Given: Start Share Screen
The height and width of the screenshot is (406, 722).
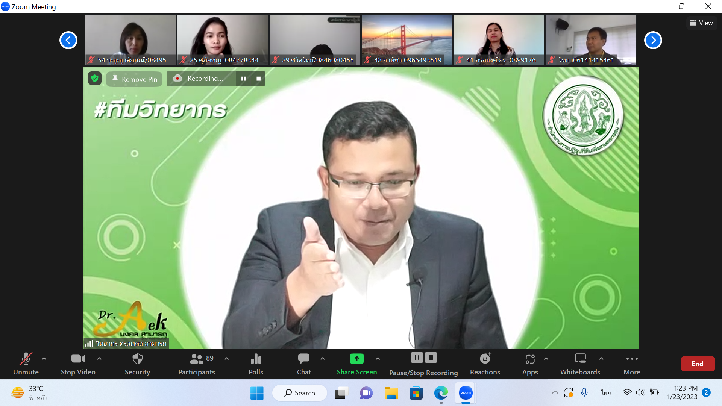Looking at the screenshot, I should (x=356, y=364).
